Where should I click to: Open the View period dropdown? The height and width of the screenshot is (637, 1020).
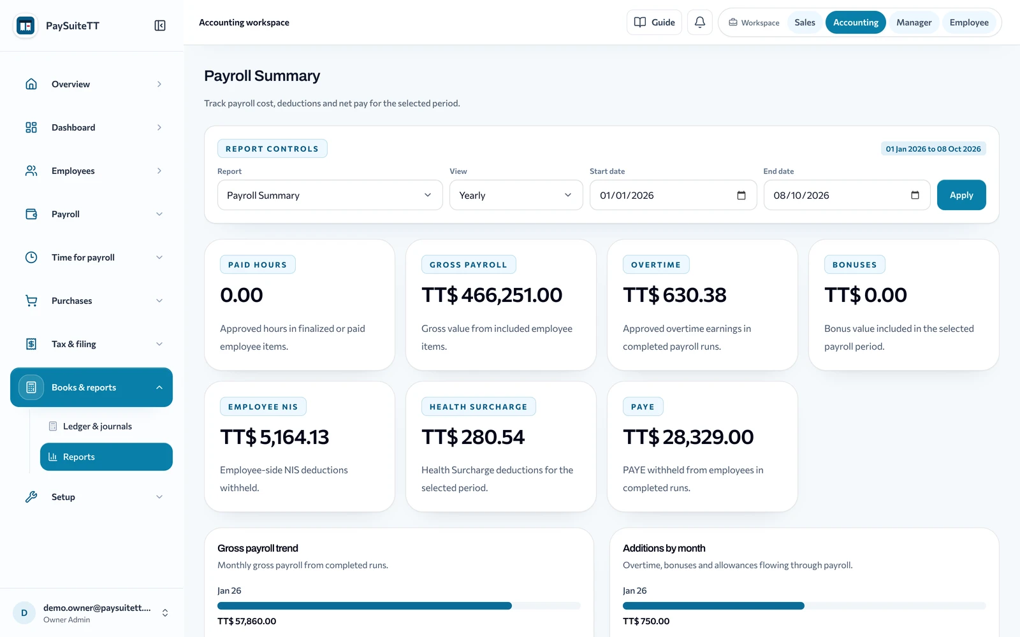click(516, 195)
